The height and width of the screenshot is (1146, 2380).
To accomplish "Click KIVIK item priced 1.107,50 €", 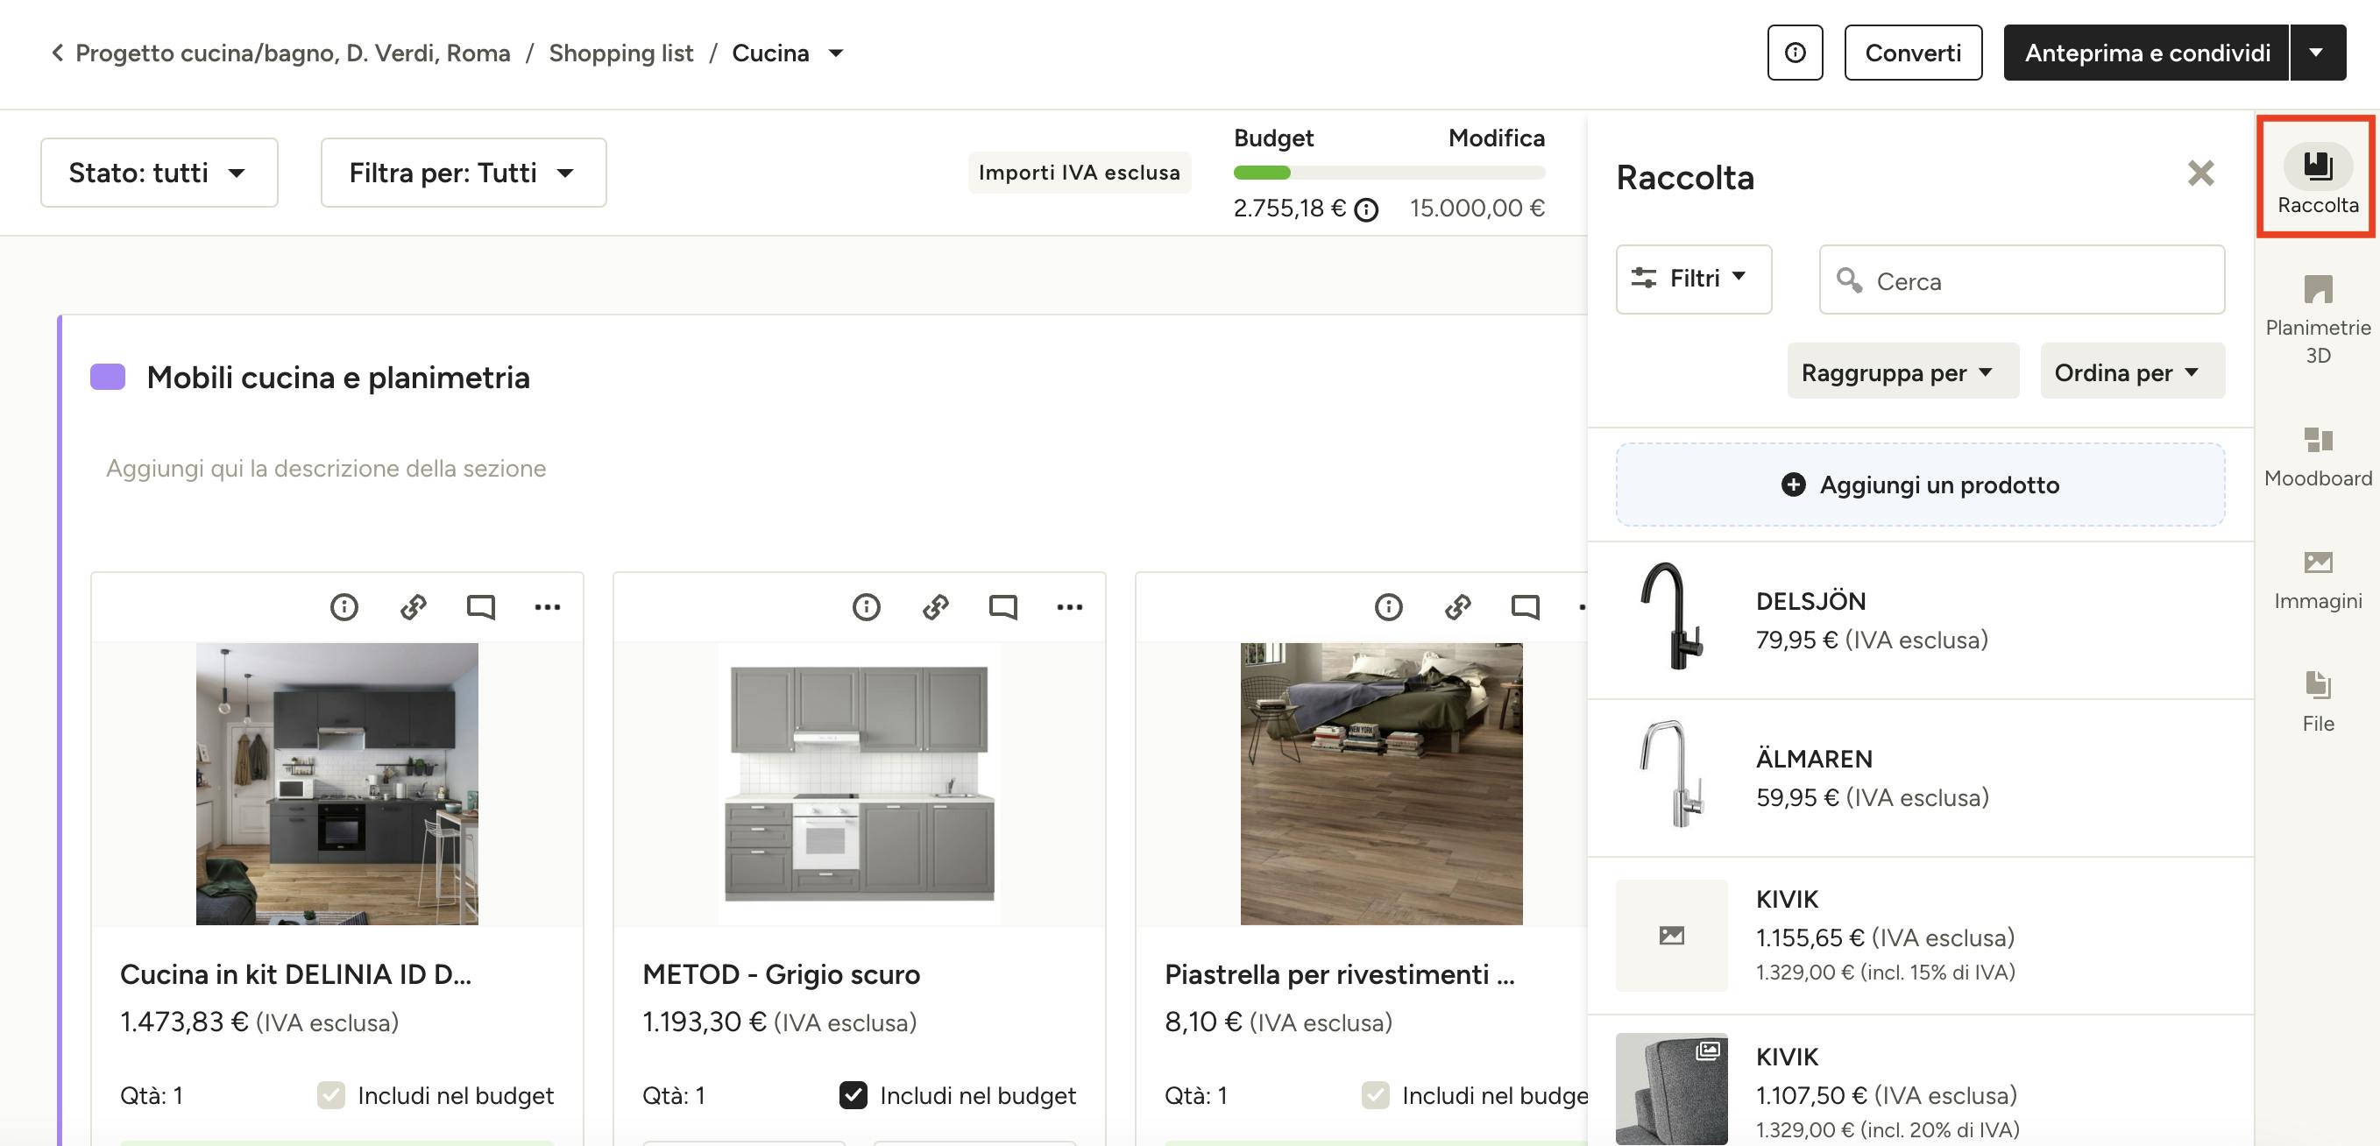I will (1920, 1082).
